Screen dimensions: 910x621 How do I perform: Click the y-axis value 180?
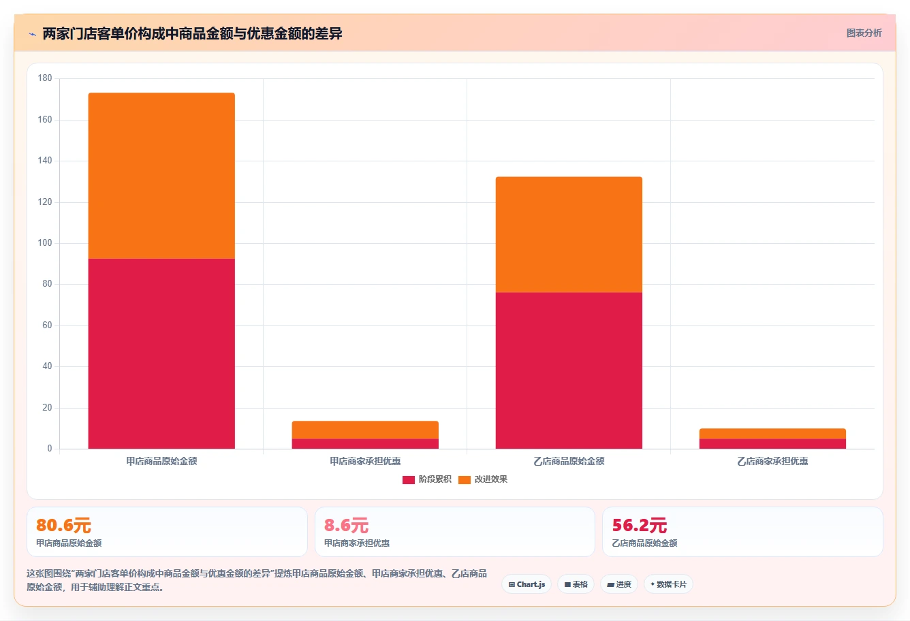coord(45,78)
